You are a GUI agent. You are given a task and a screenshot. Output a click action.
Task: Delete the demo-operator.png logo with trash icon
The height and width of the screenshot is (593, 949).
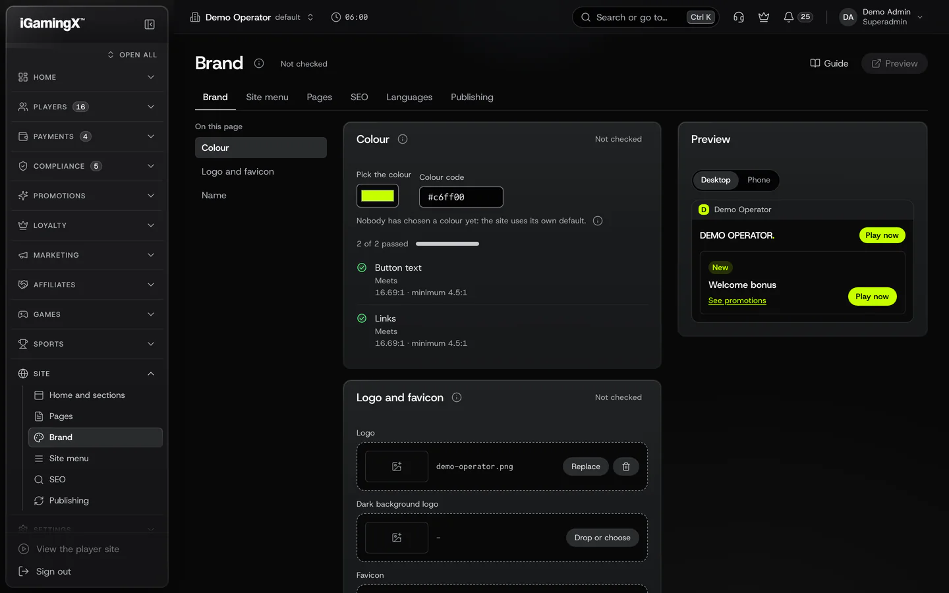pyautogui.click(x=626, y=466)
